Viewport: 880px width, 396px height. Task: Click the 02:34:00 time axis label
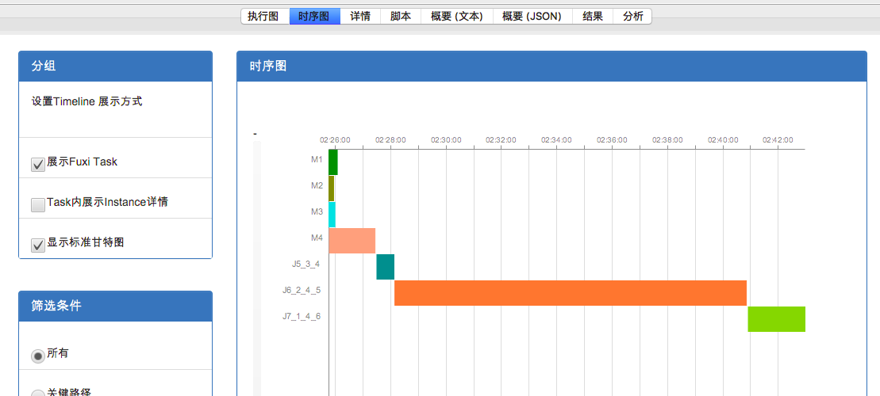(557, 140)
